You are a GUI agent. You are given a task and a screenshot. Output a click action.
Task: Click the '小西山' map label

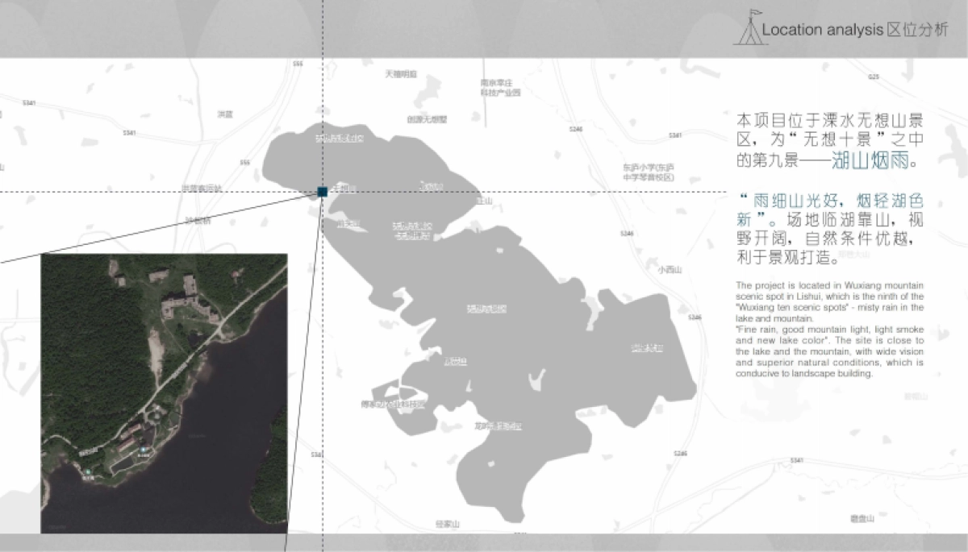click(x=670, y=270)
